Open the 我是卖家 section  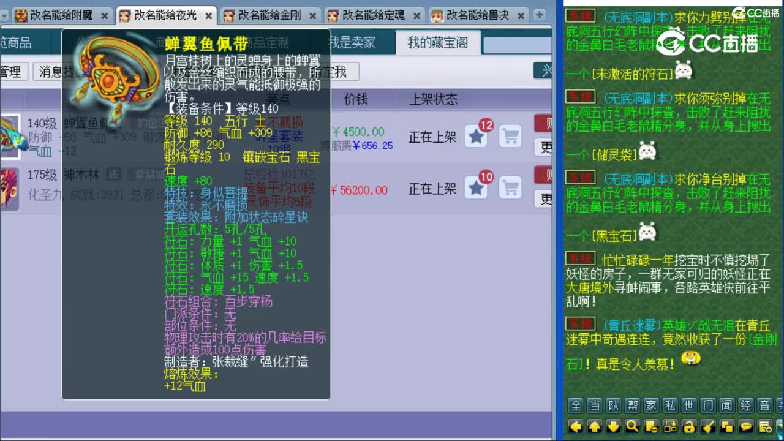353,42
